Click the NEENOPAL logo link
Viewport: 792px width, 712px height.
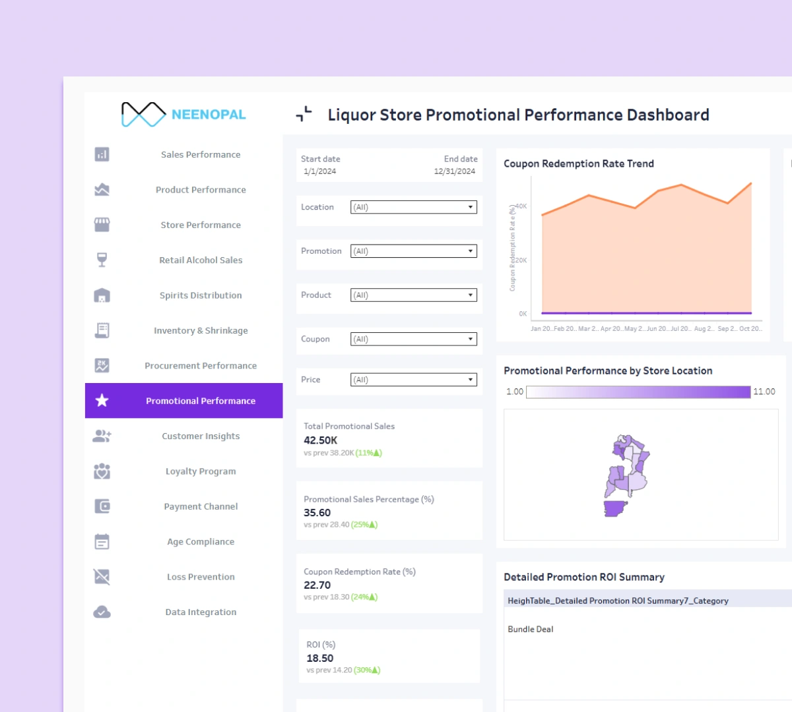click(183, 114)
